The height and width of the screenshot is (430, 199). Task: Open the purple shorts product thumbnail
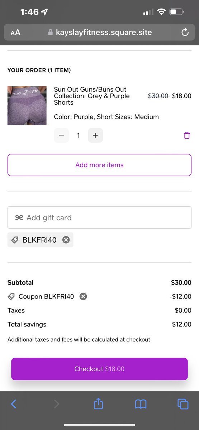click(x=27, y=105)
